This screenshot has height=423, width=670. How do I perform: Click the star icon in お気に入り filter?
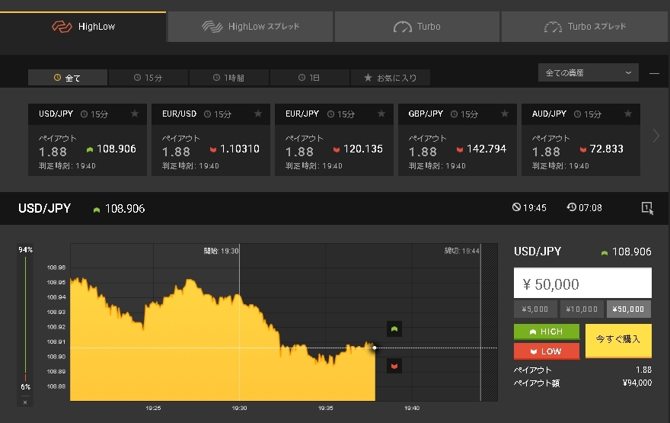(368, 78)
